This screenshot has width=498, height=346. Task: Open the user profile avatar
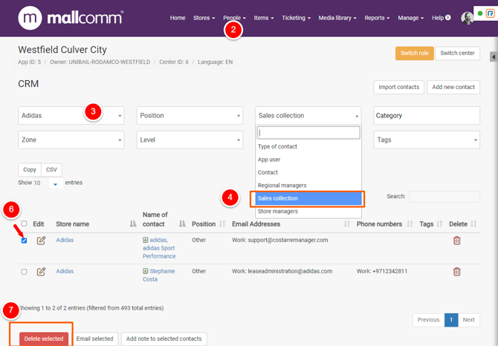click(467, 18)
